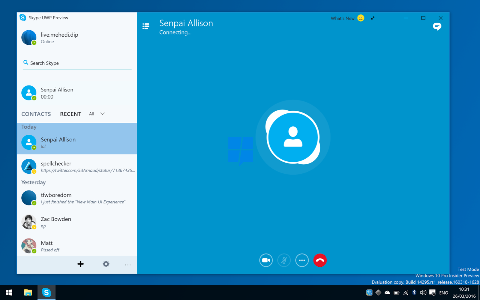Open the video camera during the call
This screenshot has width=480, height=300.
266,260
